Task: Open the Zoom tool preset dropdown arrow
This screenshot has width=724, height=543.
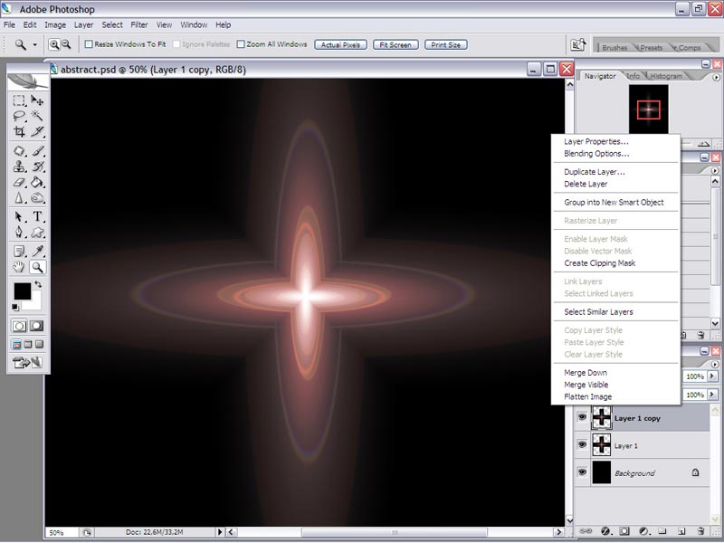Action: tap(34, 44)
